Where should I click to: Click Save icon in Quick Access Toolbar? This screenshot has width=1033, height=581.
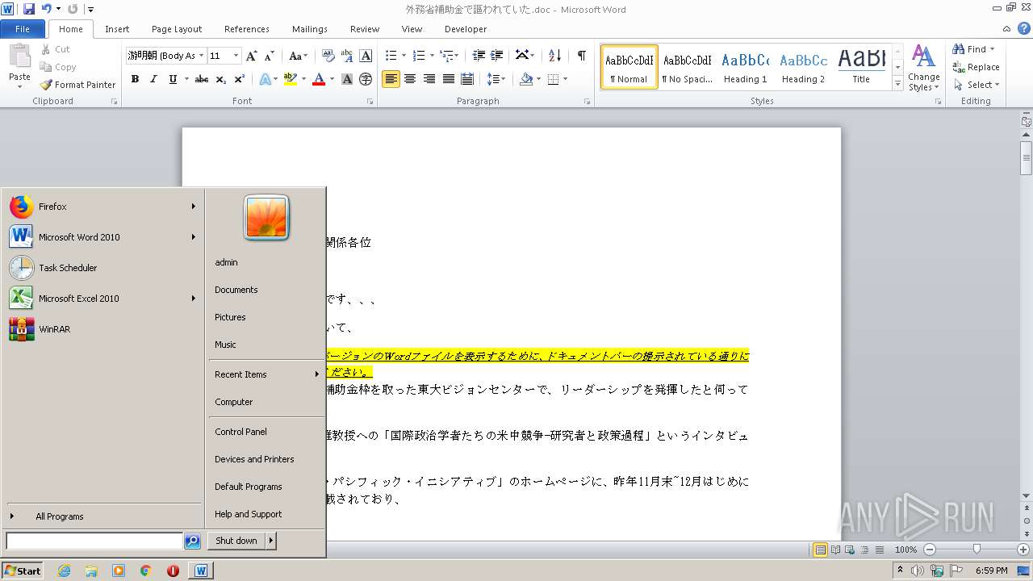(x=29, y=9)
